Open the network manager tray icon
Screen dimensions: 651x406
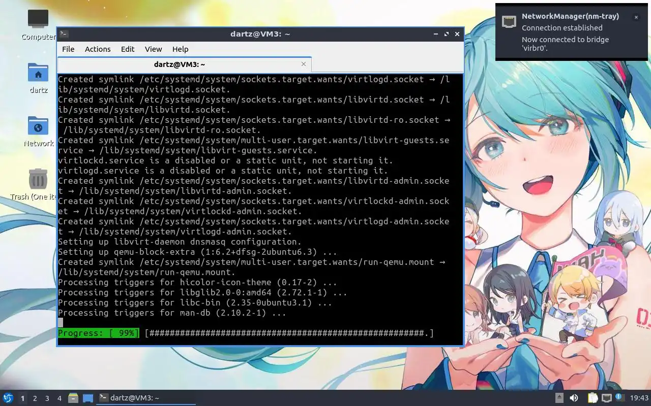606,398
